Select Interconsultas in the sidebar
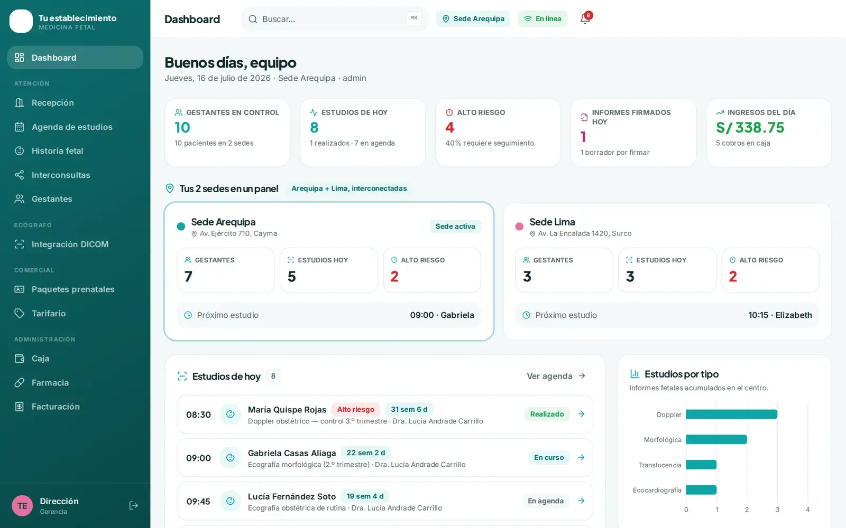This screenshot has width=846, height=528. (75, 175)
